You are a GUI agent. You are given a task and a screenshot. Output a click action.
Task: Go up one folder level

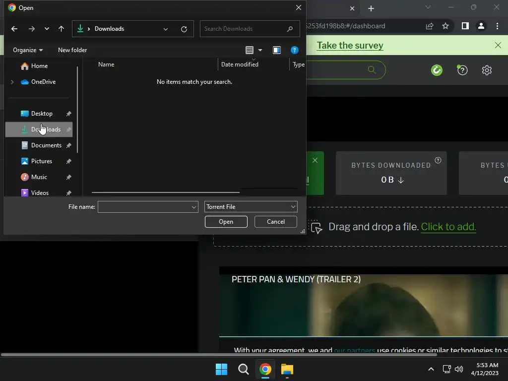[61, 29]
